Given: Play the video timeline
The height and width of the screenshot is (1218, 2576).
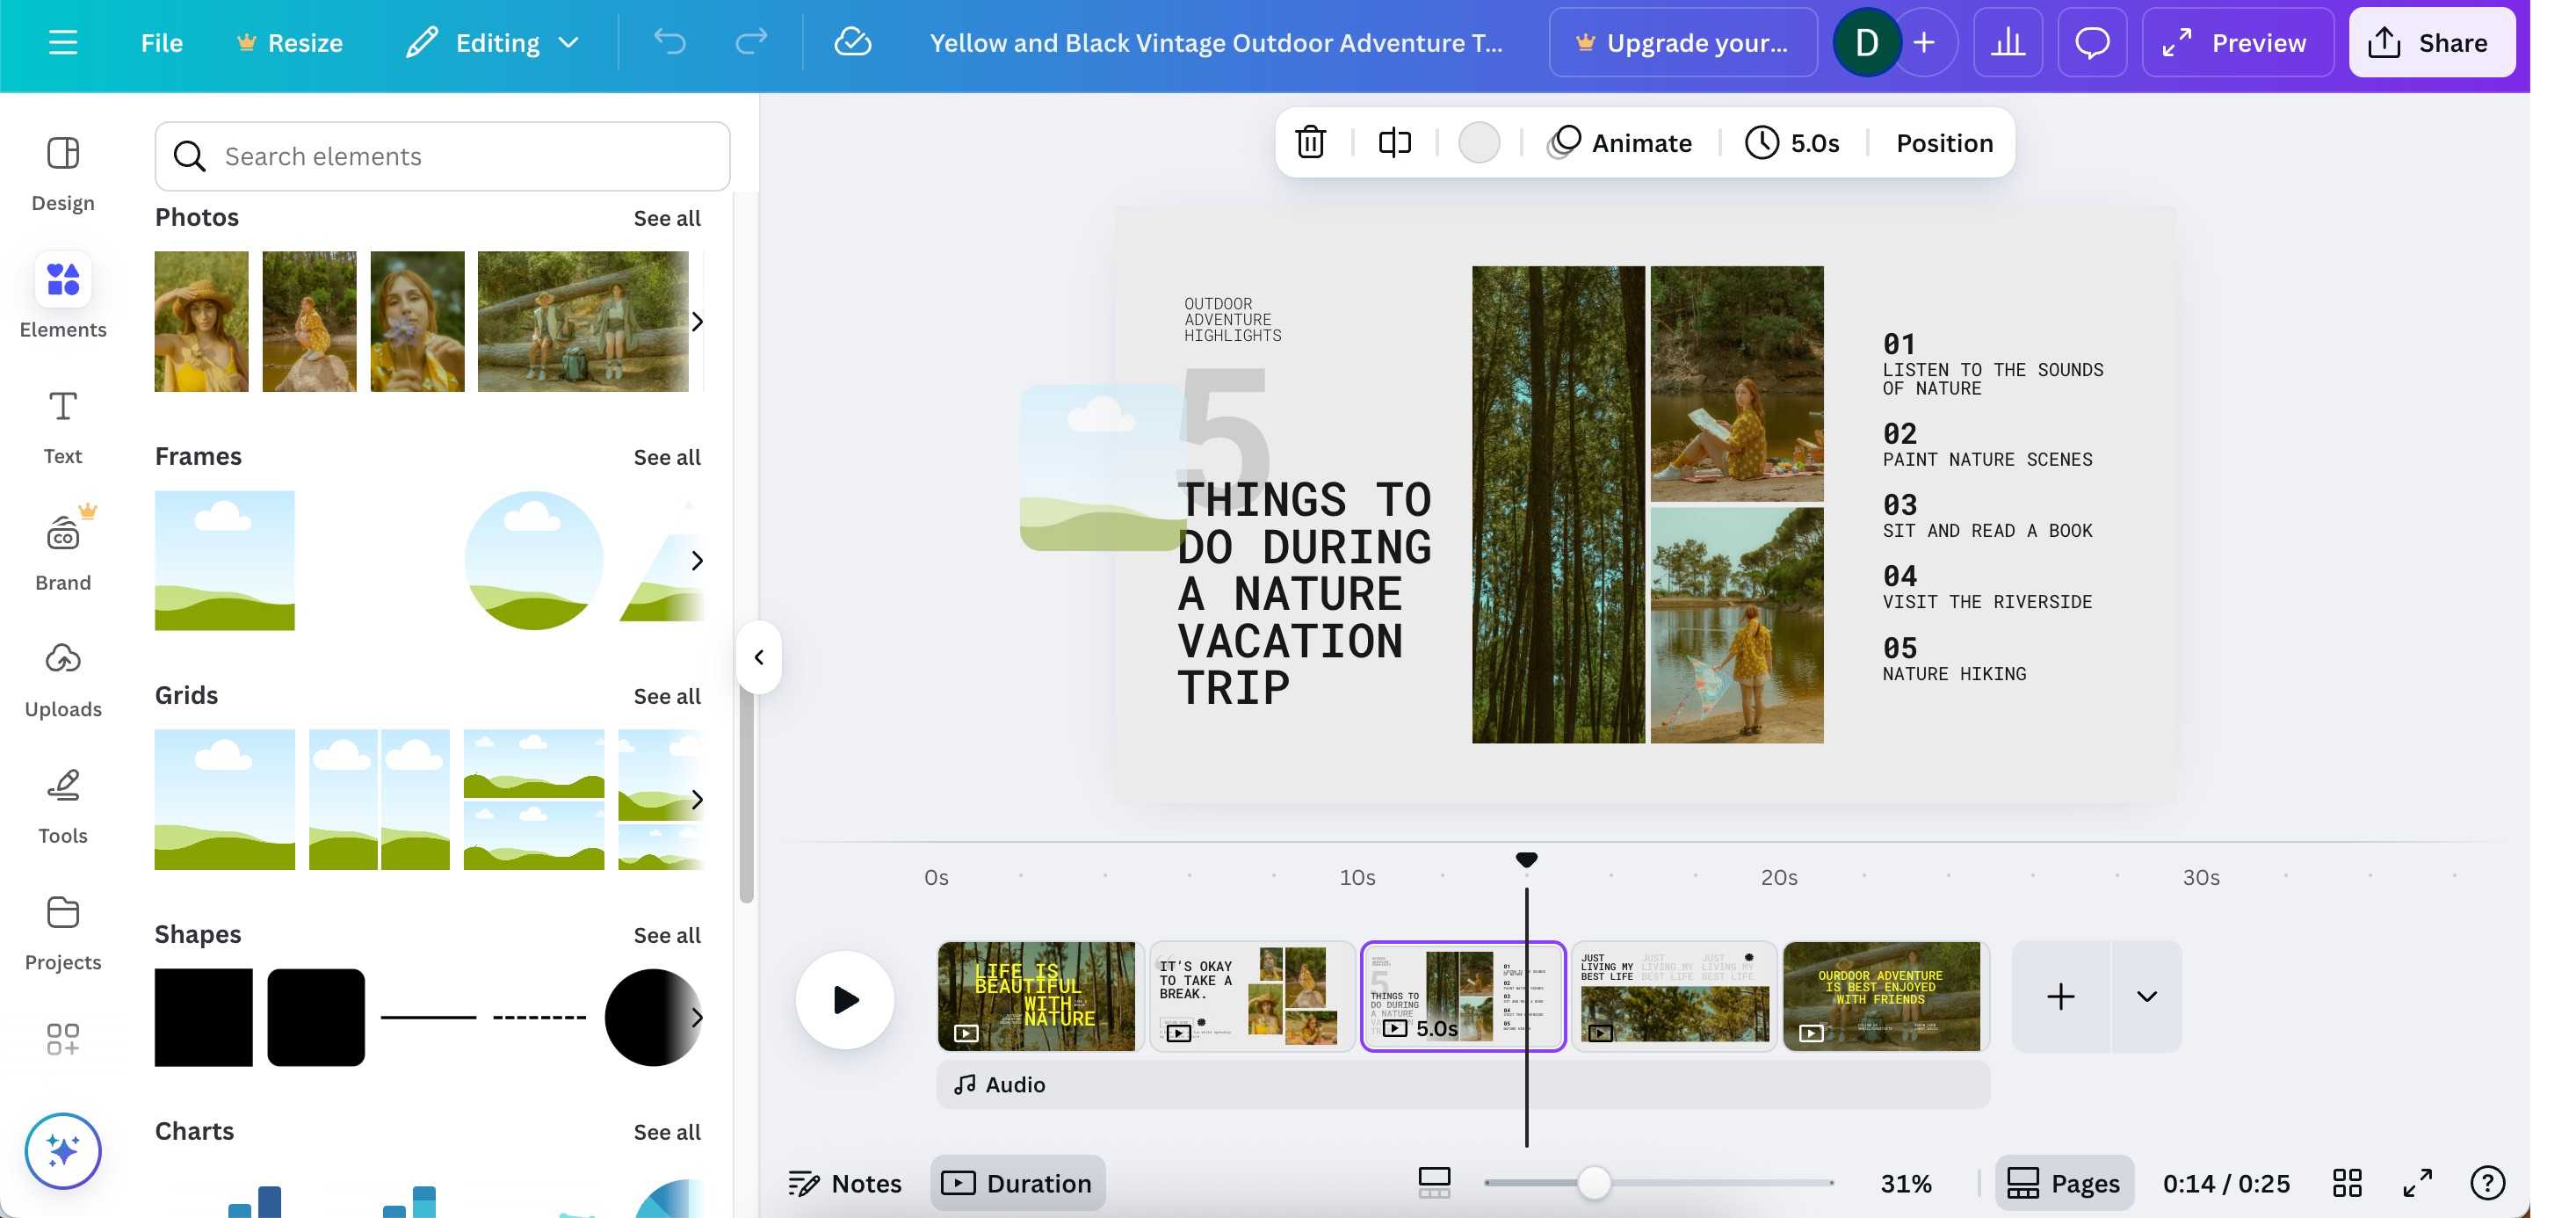Looking at the screenshot, I should pyautogui.click(x=845, y=999).
